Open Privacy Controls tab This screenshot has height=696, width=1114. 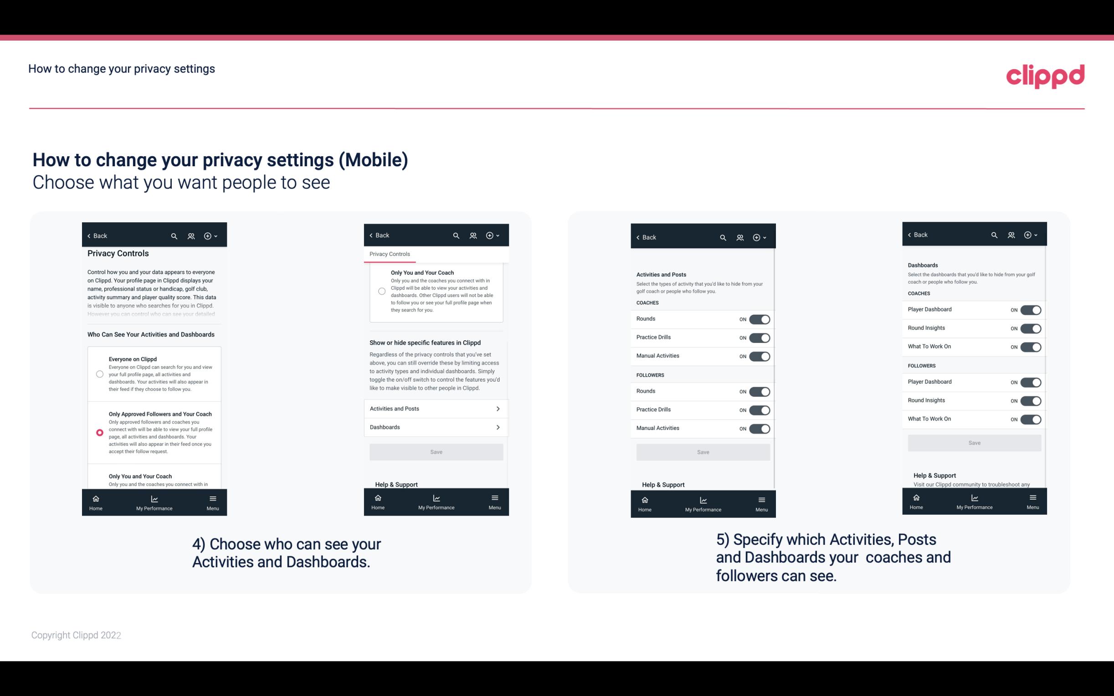tap(389, 254)
